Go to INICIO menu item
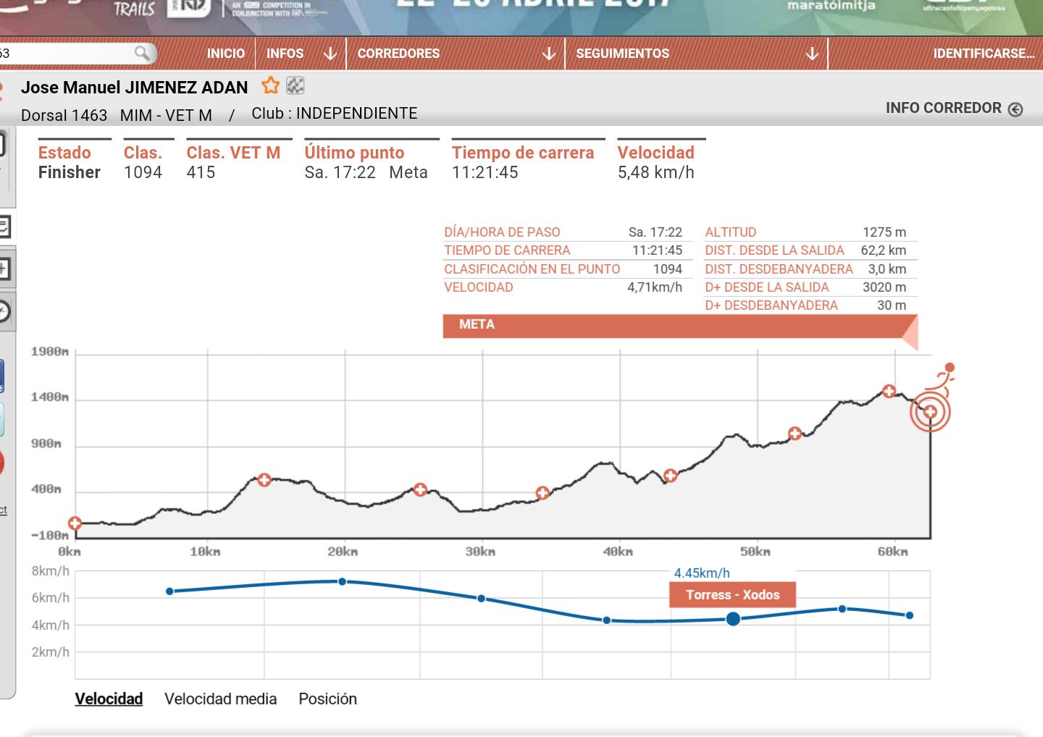Viewport: 1043px width, 737px height. coord(225,54)
